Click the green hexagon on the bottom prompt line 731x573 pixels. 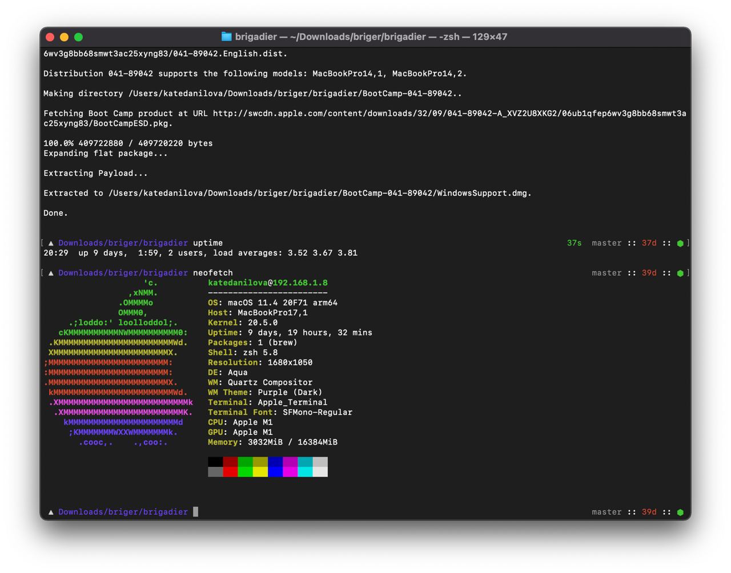coord(680,512)
